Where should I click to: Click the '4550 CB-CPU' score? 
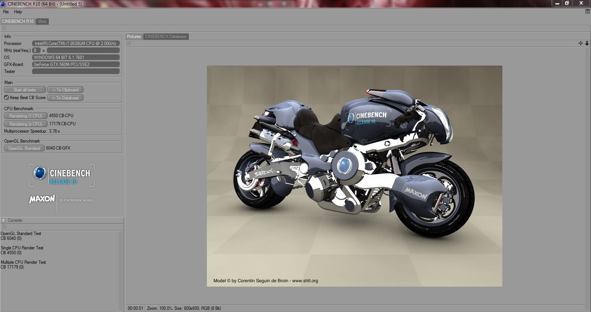(x=61, y=116)
